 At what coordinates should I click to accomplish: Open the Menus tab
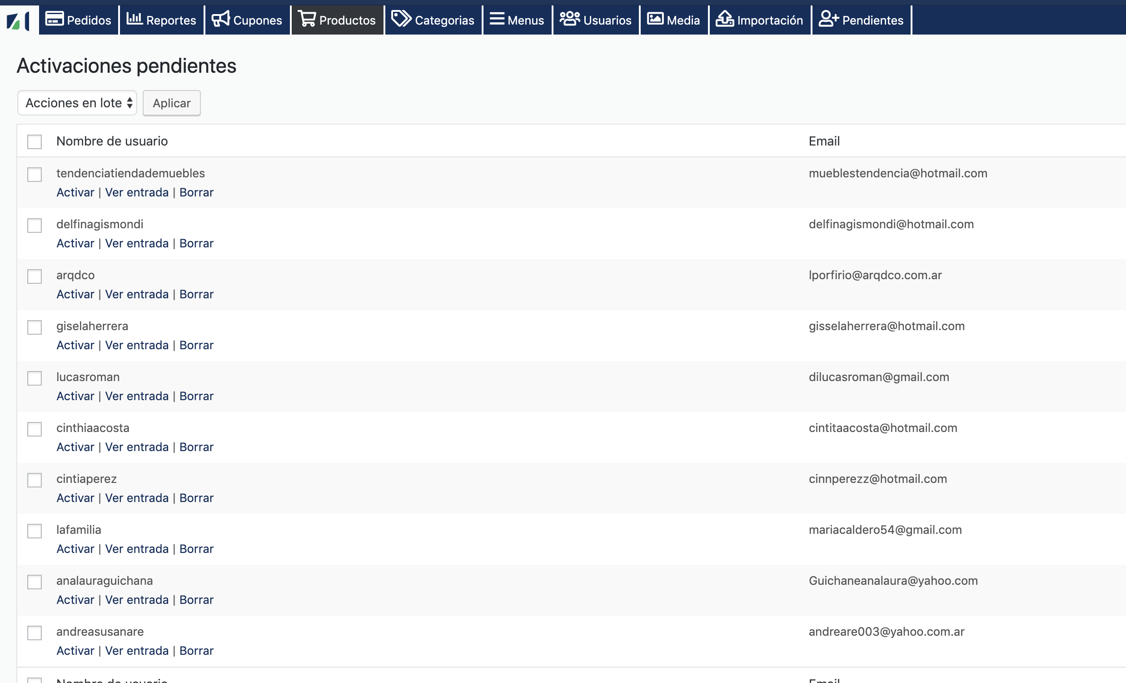(517, 20)
